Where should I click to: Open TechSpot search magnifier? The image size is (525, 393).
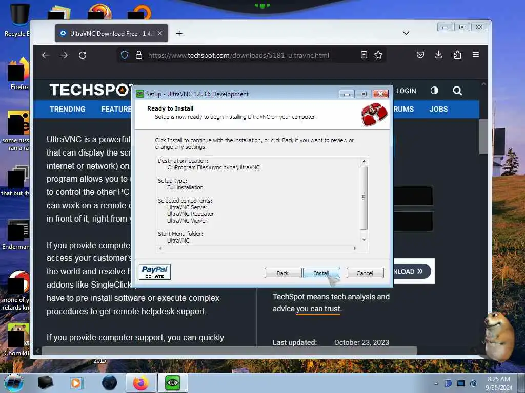click(457, 91)
